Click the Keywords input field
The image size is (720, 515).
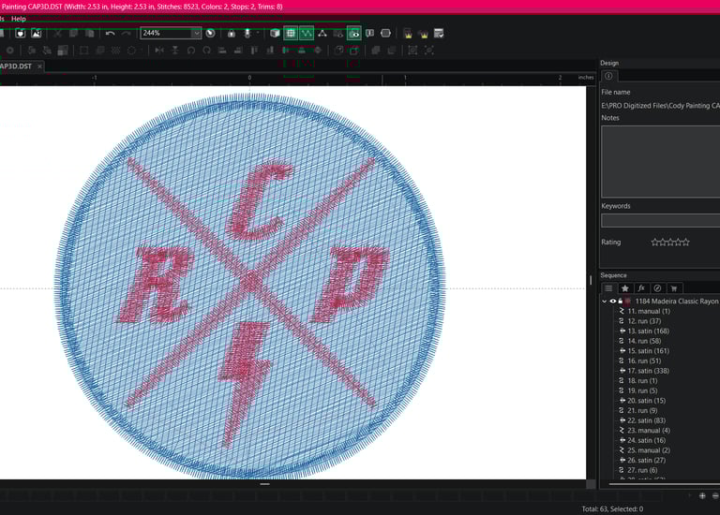pos(661,221)
